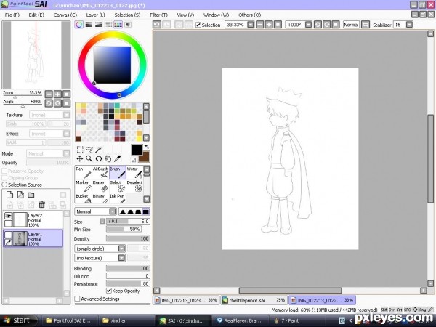Click the brush Density slider
This screenshot has height=327, width=436.
point(128,238)
